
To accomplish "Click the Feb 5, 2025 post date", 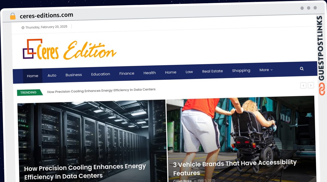I will tap(207, 180).
